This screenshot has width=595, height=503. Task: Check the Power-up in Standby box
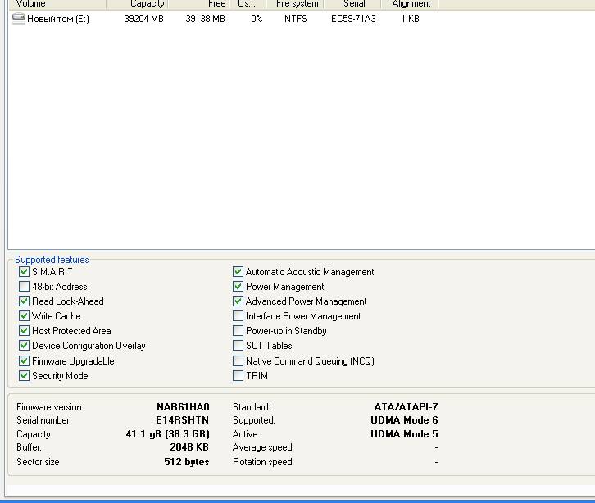tap(238, 331)
